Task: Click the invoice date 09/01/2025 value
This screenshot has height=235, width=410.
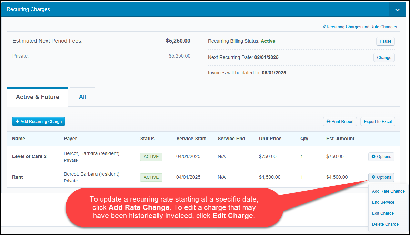Action: (x=274, y=73)
